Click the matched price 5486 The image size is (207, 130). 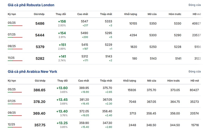coord(40,24)
